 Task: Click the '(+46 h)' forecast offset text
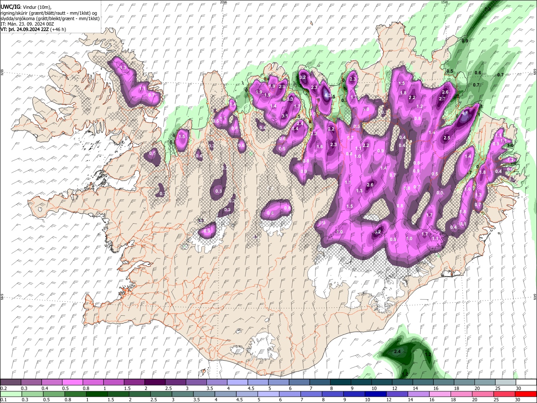point(58,29)
